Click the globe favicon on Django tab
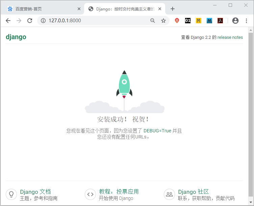Image resolution: width=254 pixels, height=206 pixels. click(91, 9)
